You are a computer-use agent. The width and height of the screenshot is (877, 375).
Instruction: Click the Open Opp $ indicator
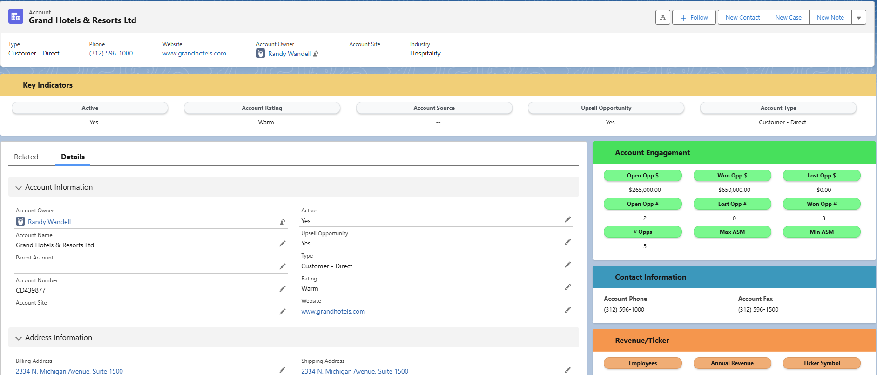click(x=642, y=176)
